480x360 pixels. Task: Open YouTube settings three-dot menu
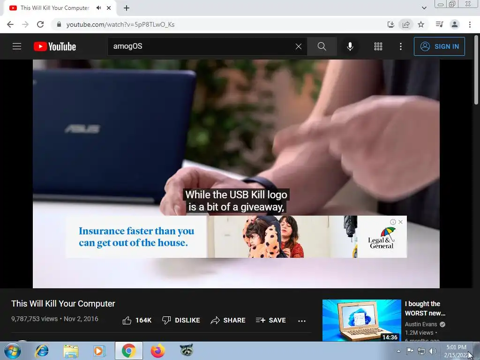[400, 46]
